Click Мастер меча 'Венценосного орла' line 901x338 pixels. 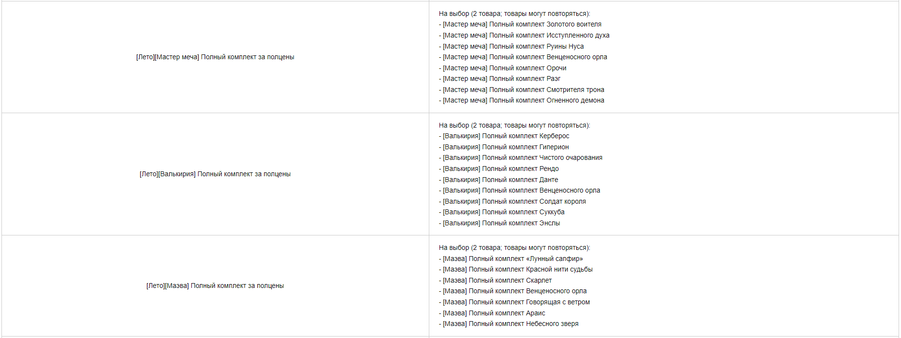click(x=523, y=57)
